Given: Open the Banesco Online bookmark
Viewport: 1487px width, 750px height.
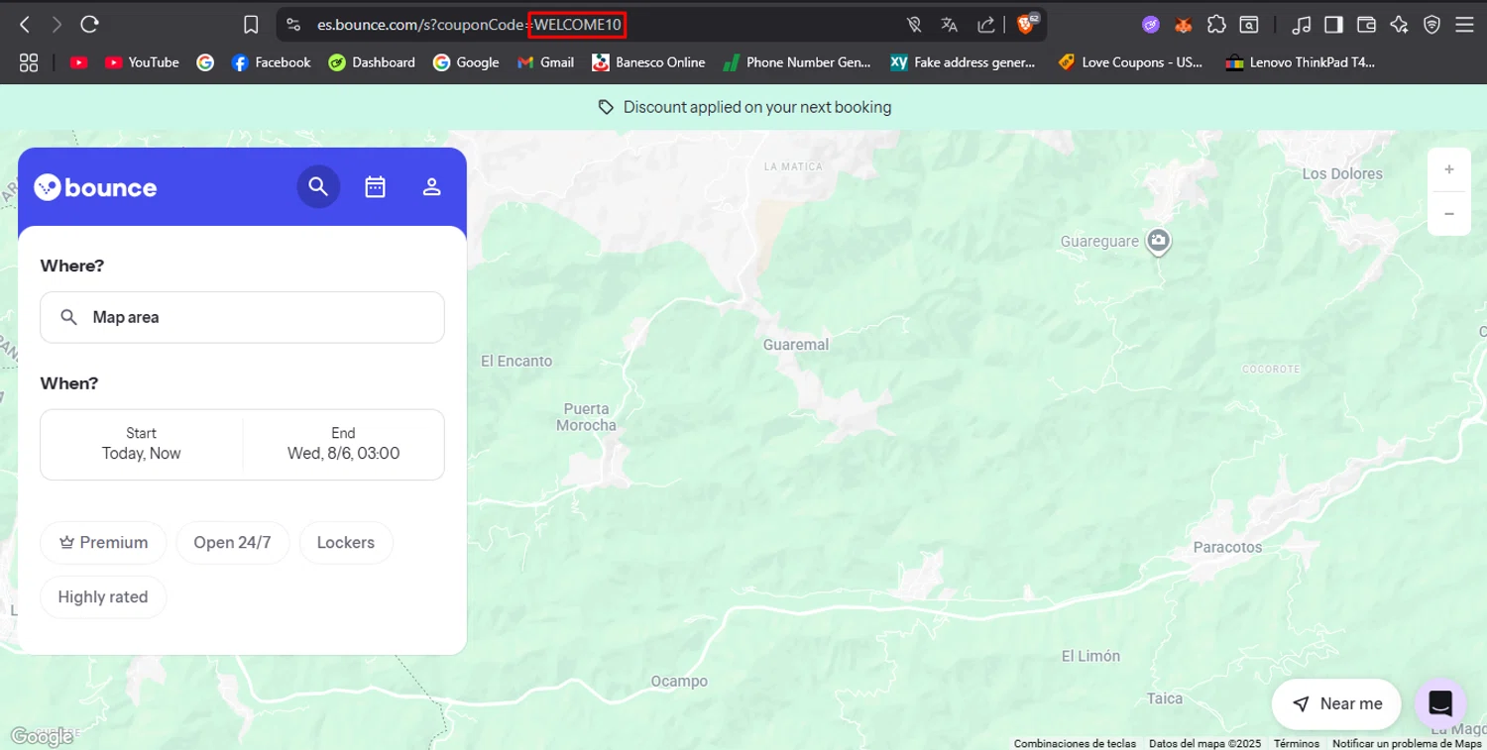Looking at the screenshot, I should [x=648, y=62].
